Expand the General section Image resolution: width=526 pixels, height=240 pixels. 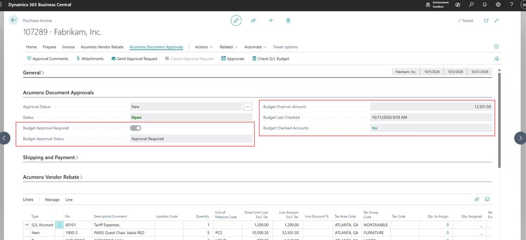(x=33, y=73)
